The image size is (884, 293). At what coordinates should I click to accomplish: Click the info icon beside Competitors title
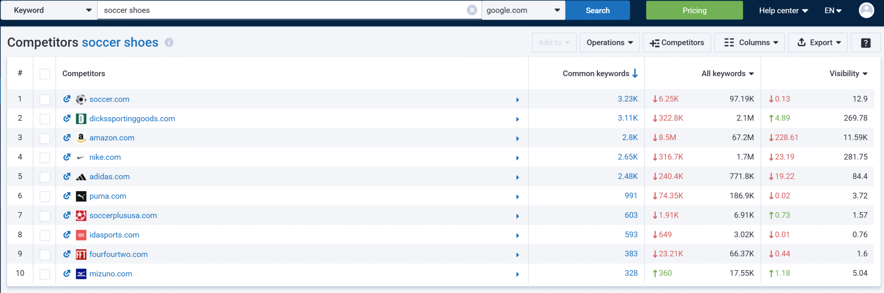click(169, 42)
